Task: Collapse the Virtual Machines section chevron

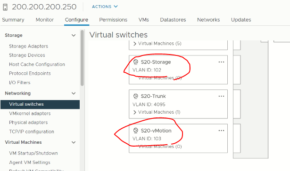Action: coord(74,142)
